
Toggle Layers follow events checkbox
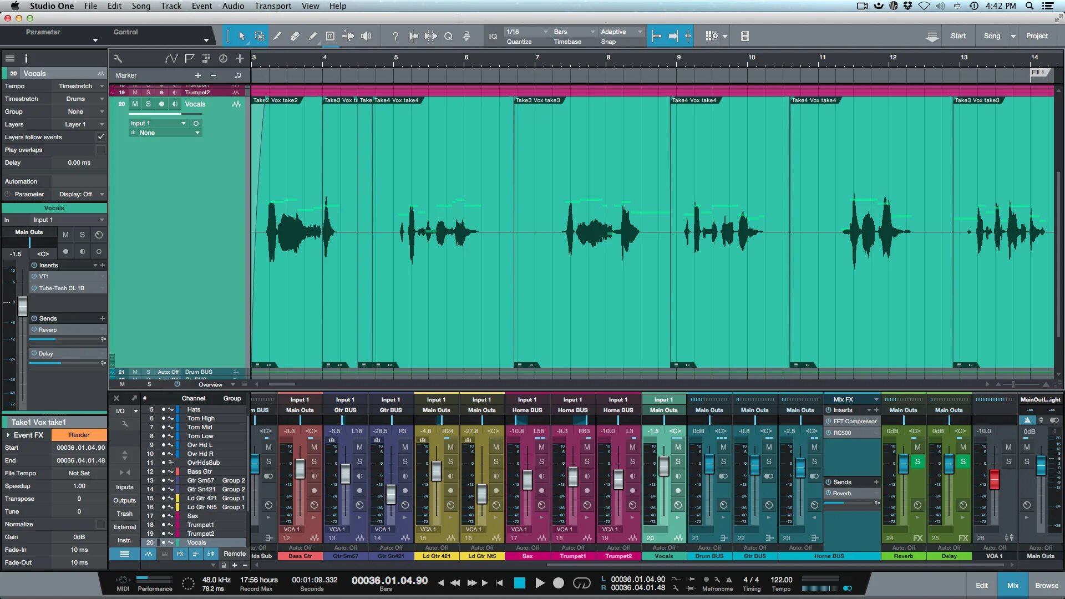coord(100,137)
